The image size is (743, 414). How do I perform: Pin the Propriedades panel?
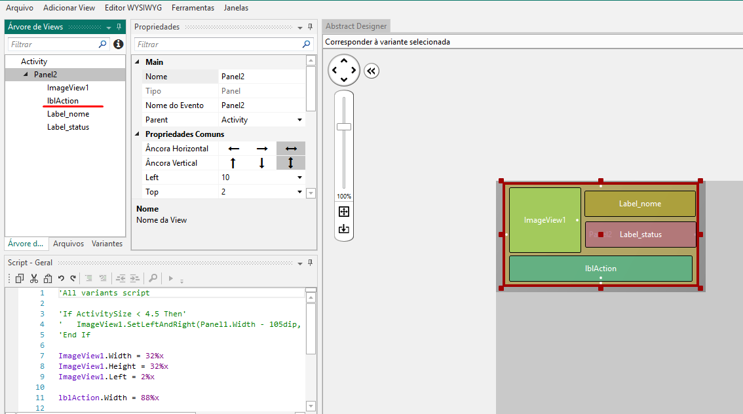point(310,27)
